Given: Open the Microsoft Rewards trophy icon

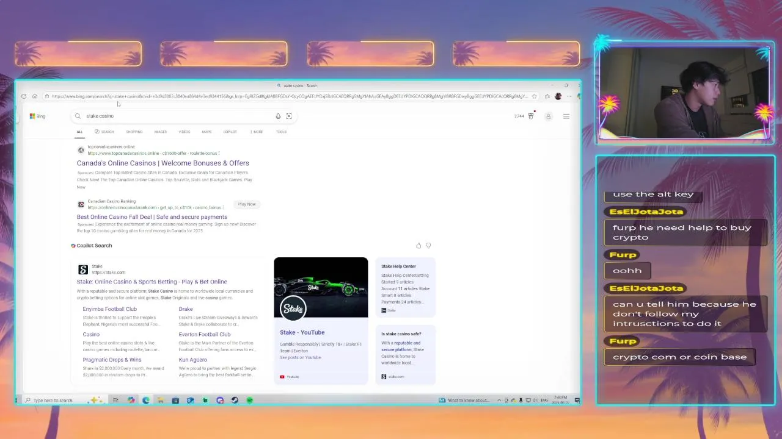Looking at the screenshot, I should 531,116.
